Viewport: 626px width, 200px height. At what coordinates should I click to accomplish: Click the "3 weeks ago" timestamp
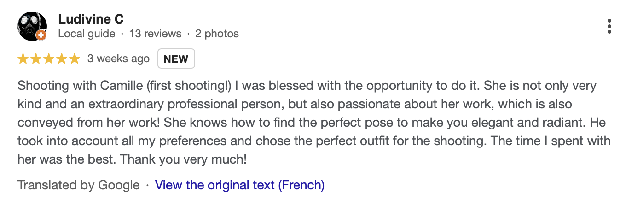click(118, 59)
